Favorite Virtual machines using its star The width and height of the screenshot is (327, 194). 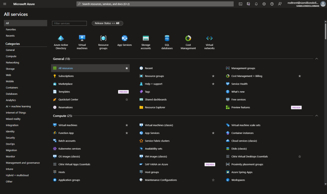[x=126, y=125]
